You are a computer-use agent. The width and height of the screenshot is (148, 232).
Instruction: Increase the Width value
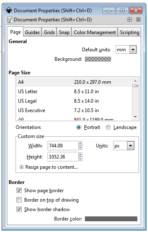pos(80,143)
